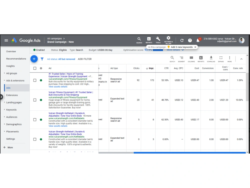Open the Search icon in the top header
The image size is (250, 188).
(139, 40)
